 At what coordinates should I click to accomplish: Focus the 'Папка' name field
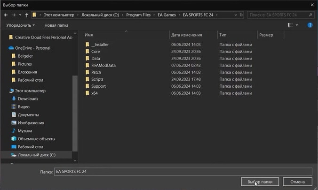click(x=183, y=172)
